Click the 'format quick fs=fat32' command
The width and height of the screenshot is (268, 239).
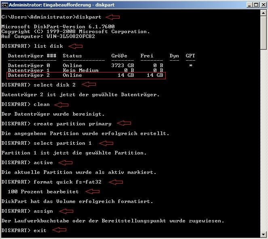click(51, 182)
